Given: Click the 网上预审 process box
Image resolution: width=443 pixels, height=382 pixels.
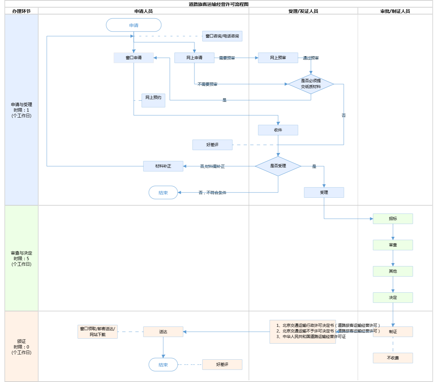Looking at the screenshot, I should click(278, 58).
